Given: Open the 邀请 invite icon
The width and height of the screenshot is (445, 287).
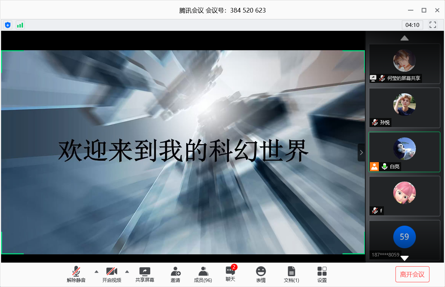Looking at the screenshot, I should tap(175, 274).
